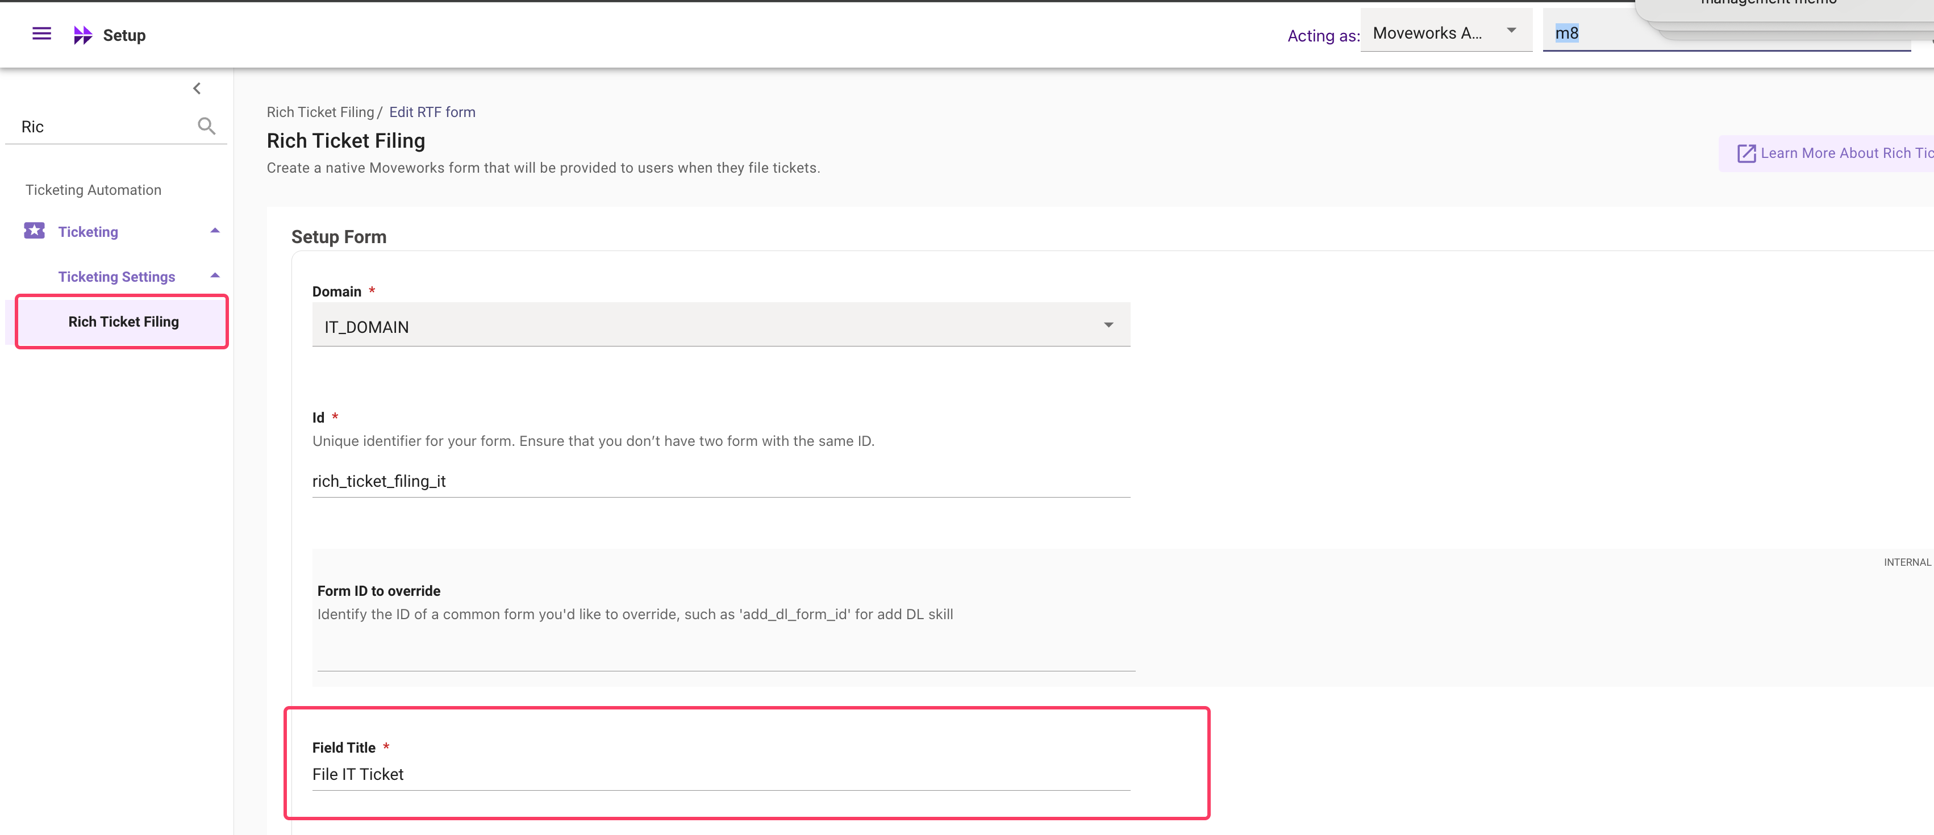Click the Setup Form section heading

pos(339,236)
